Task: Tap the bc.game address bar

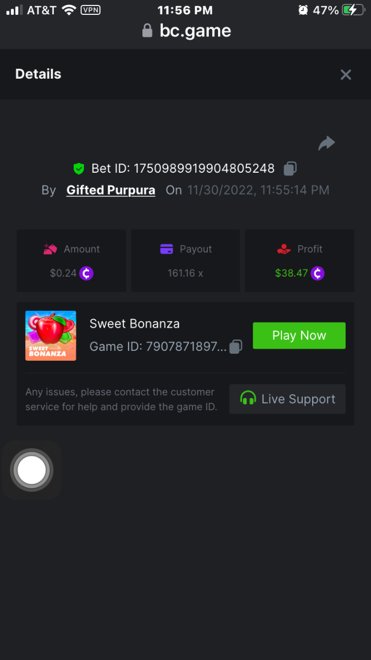Action: (x=195, y=31)
